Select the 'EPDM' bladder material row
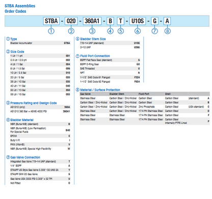The width and height of the screenshot is (212, 199). [x=40, y=136]
